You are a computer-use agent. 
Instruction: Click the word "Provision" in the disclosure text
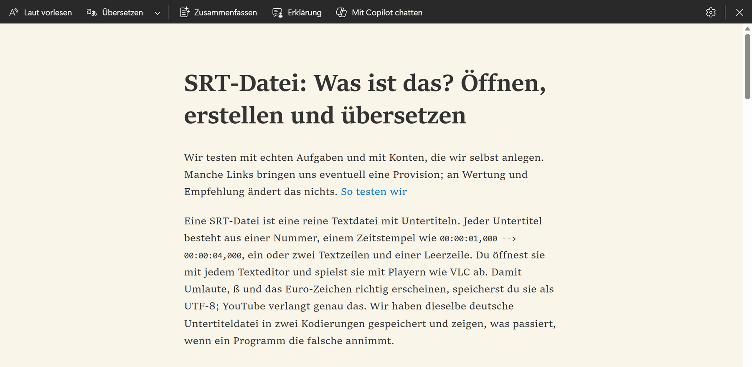tap(417, 175)
